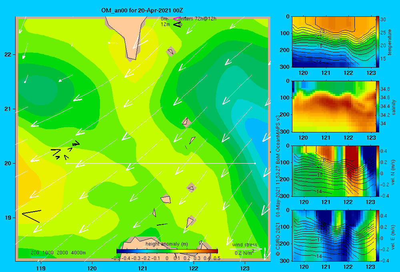Screen dimensions: 400x272
Task: Click latitude label 19 on main map
Action: coord(8,218)
